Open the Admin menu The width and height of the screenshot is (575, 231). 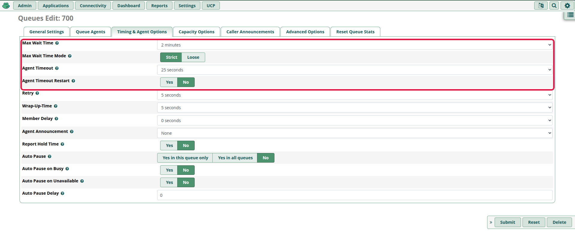tap(25, 6)
